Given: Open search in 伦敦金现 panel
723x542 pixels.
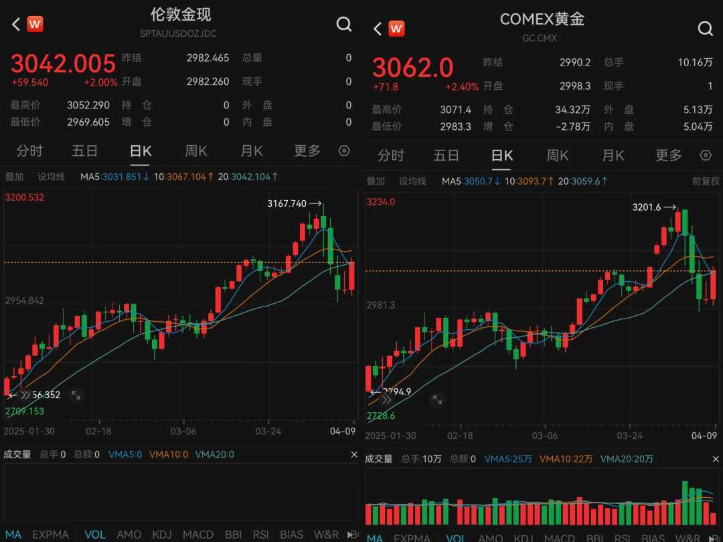Looking at the screenshot, I should 343,24.
